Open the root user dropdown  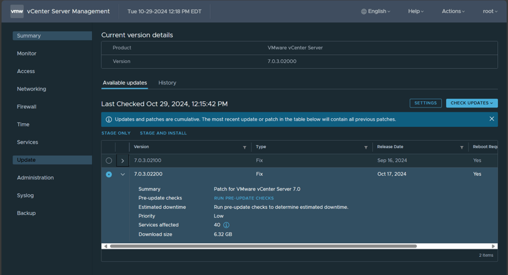coord(490,11)
